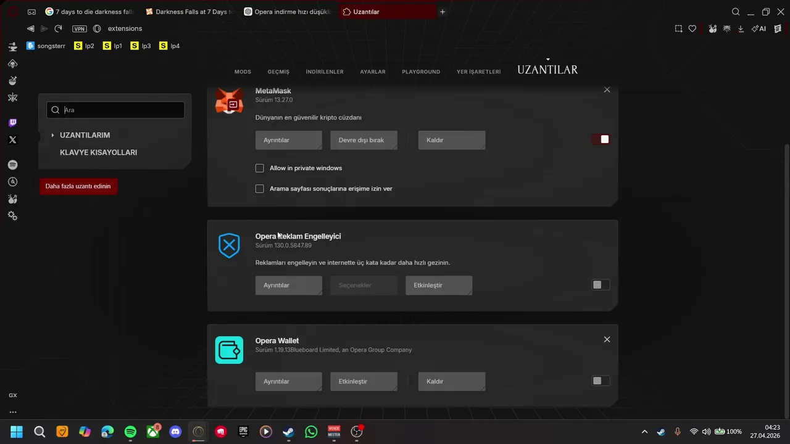Check 'Arama sayfası sonuçlarına erişime izin ver'

click(x=260, y=189)
